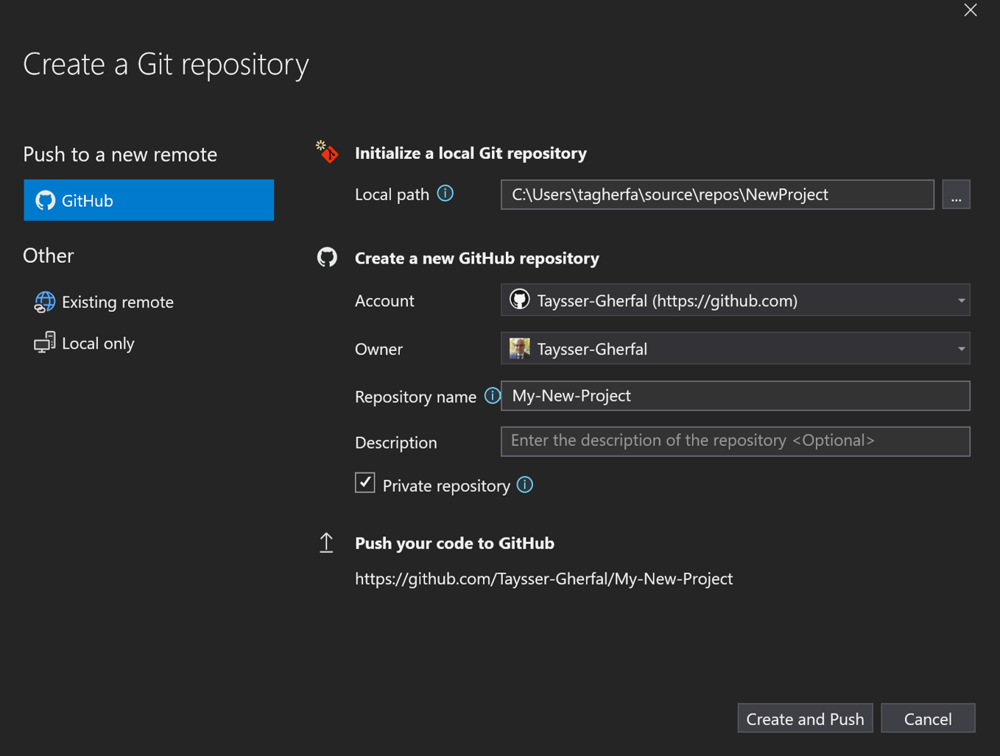Click the globe icon next to Existing remote
1000x756 pixels.
(44, 302)
